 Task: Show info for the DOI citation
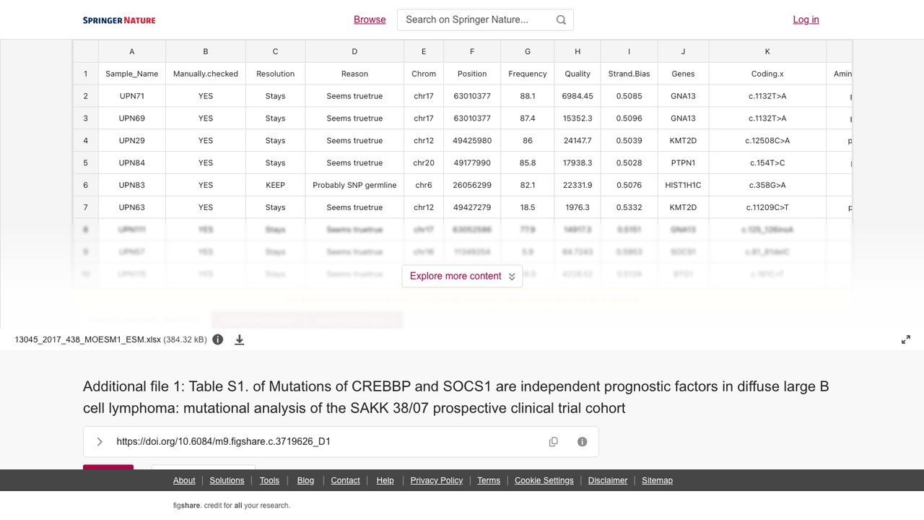583,442
